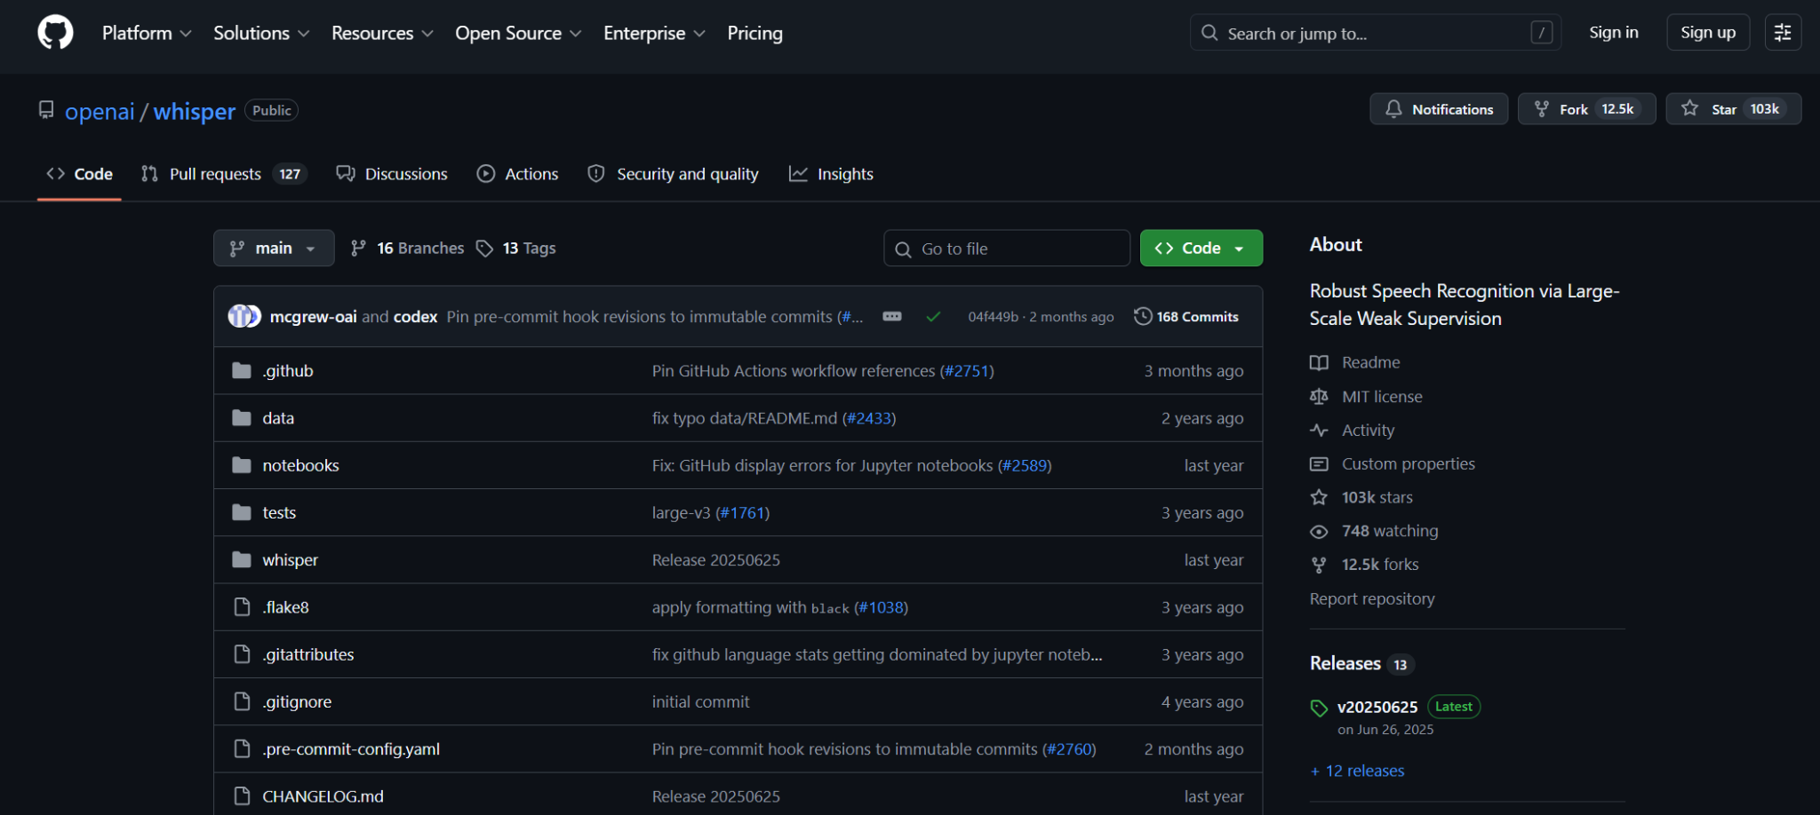Open the .flake8 file
This screenshot has width=1820, height=815.
[x=285, y=607]
